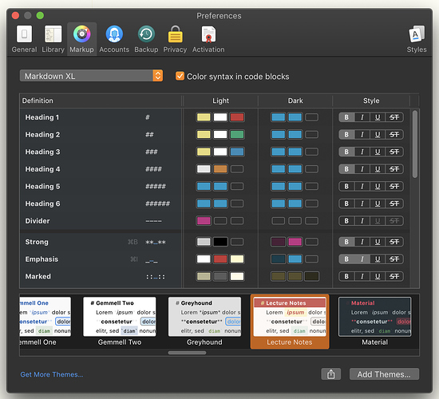439x399 pixels.
Task: Open the Markdown XL markup dropdown
Action: coord(91,76)
